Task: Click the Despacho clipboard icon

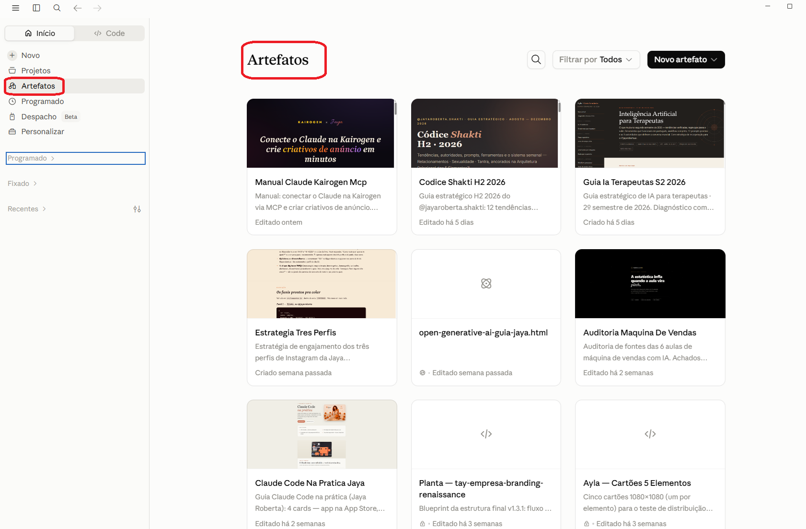Action: [x=12, y=117]
